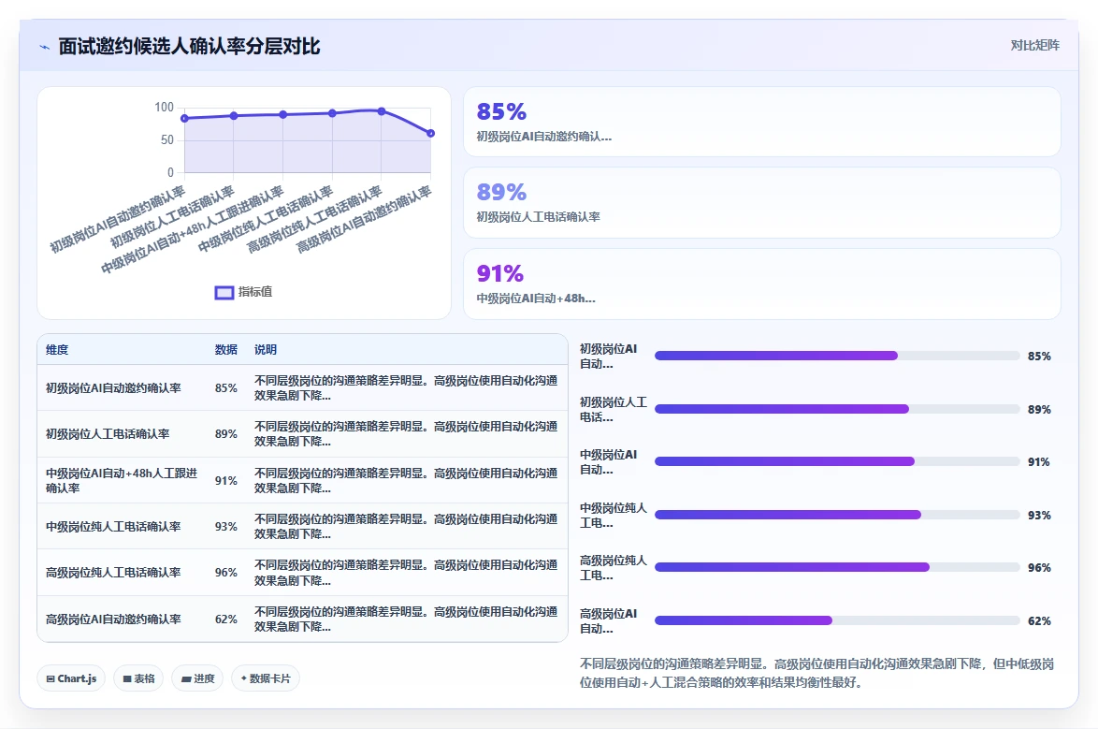Click the y-axis label 100

click(x=164, y=108)
